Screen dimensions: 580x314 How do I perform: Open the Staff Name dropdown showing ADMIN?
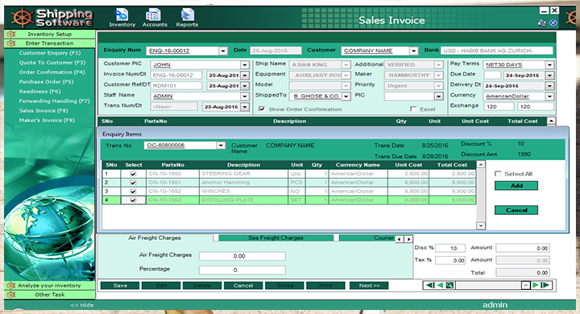click(x=245, y=96)
